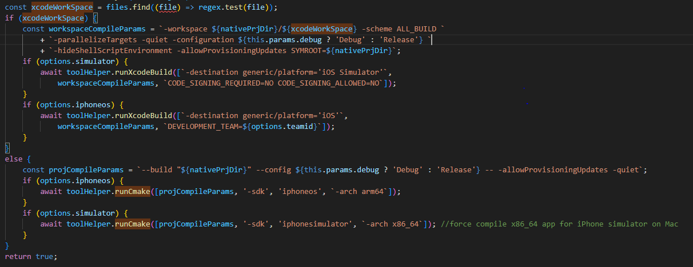Click 'CODE_SIGNING_REQUIRED=NO' text
693x267 pixels.
(x=220, y=83)
